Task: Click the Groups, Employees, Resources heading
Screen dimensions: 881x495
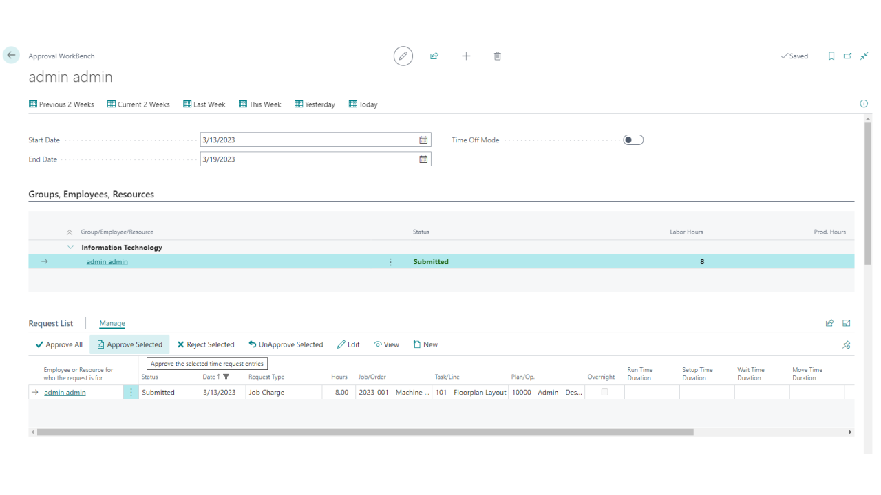Action: pyautogui.click(x=91, y=195)
